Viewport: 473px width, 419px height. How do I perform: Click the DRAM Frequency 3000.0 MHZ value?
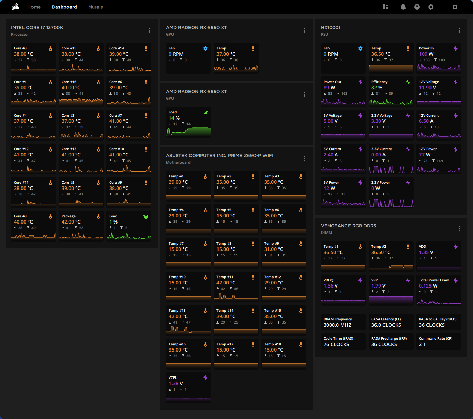pyautogui.click(x=337, y=325)
